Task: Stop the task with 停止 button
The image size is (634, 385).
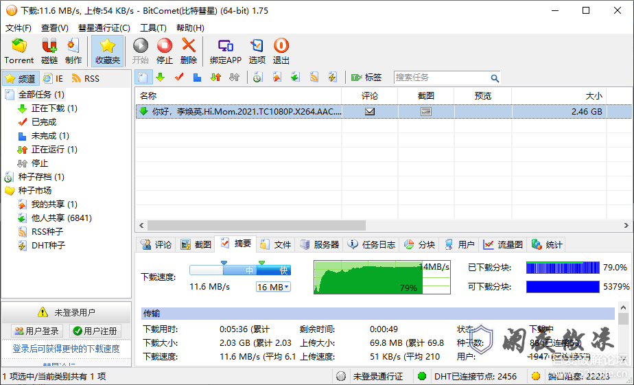Action: pos(165,51)
